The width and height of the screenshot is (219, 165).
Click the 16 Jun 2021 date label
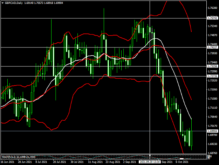pos(7,162)
